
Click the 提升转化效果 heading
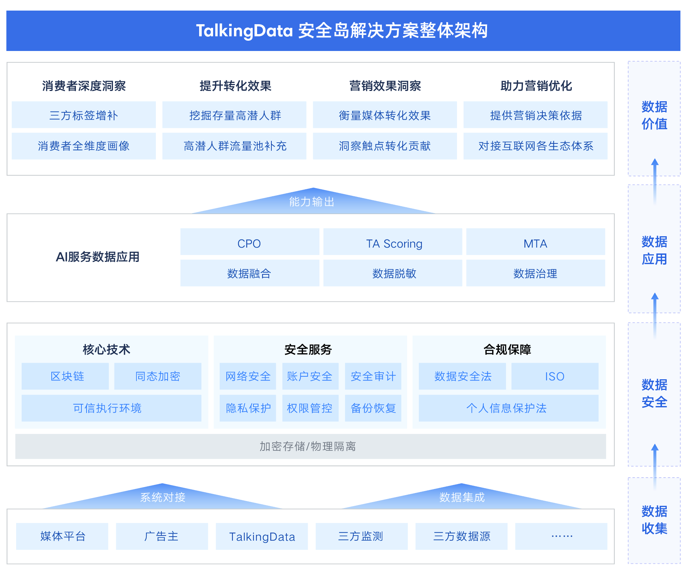[235, 86]
